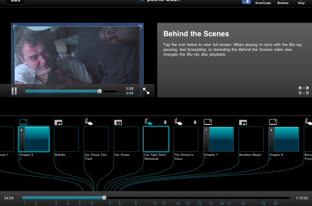The height and width of the screenshot is (206, 312).
Task: Click the photo icon above Boulders Beach
Action: 243,122
